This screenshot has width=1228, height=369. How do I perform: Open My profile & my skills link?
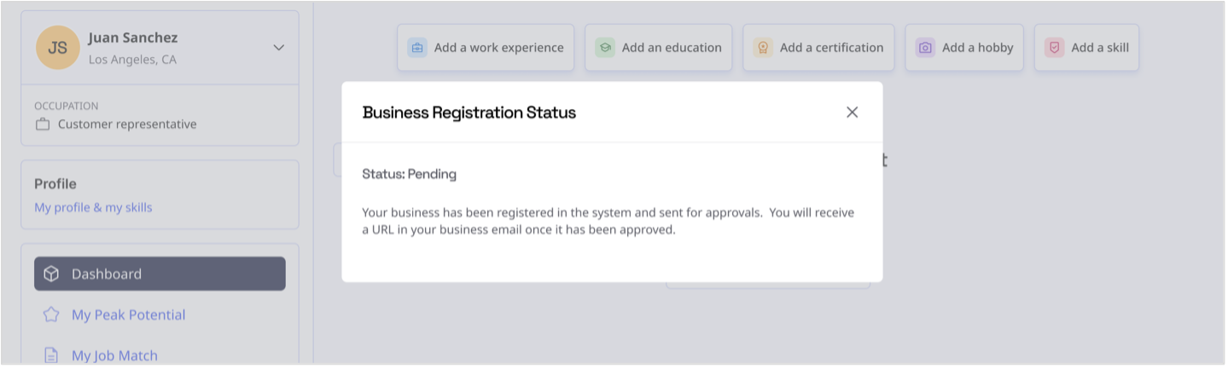(x=93, y=207)
